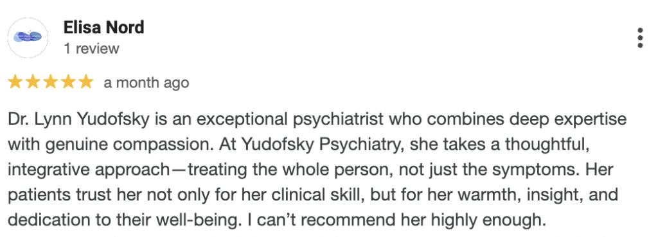658x237 pixels.
Task: Click the "a month ago" timestamp
Action: click(x=147, y=83)
